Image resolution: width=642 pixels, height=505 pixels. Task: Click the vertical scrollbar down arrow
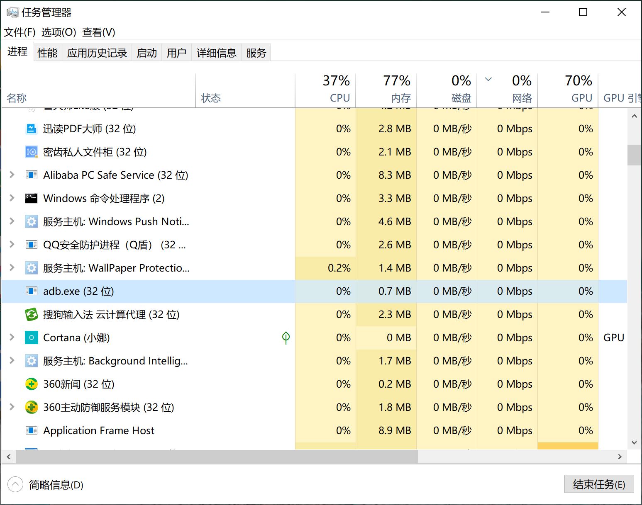coord(634,443)
